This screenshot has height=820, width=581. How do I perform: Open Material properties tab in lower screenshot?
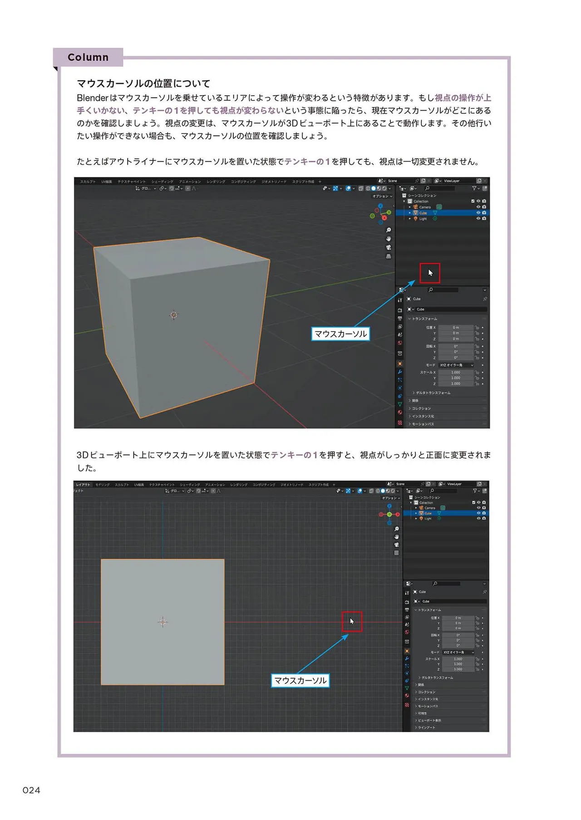407,696
